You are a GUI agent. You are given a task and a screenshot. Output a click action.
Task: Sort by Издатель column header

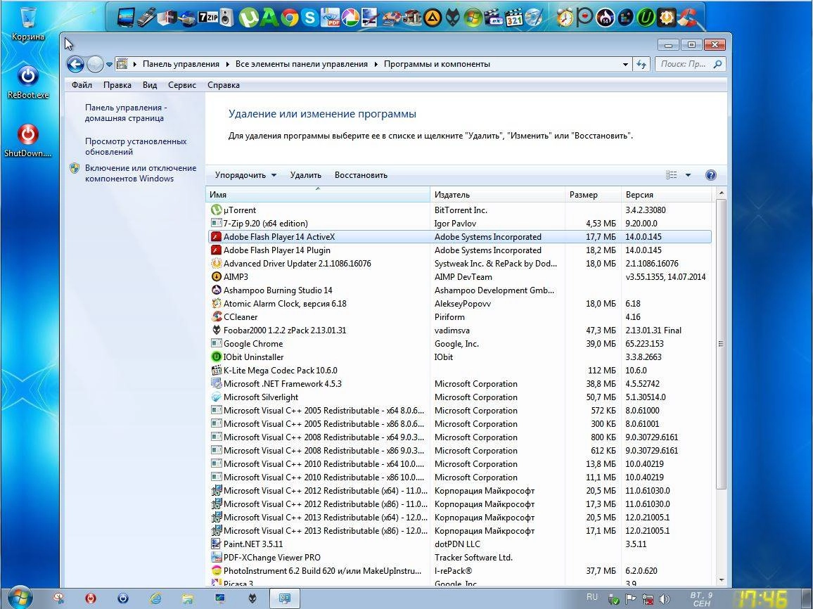pyautogui.click(x=497, y=195)
